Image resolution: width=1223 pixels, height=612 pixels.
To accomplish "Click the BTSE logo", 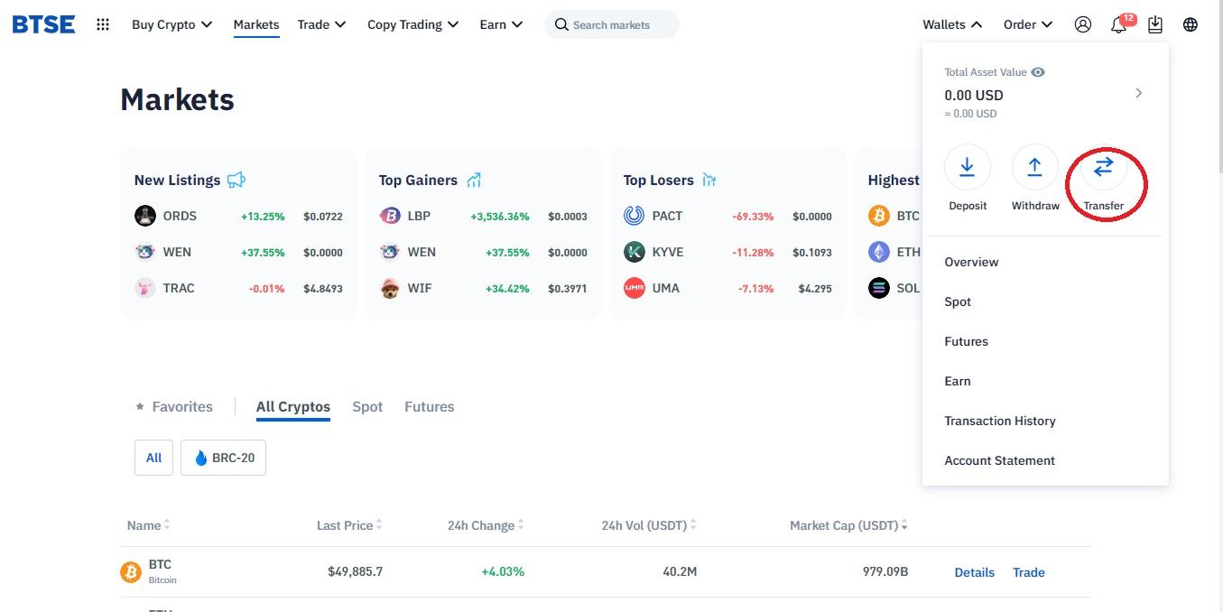I will (x=43, y=24).
